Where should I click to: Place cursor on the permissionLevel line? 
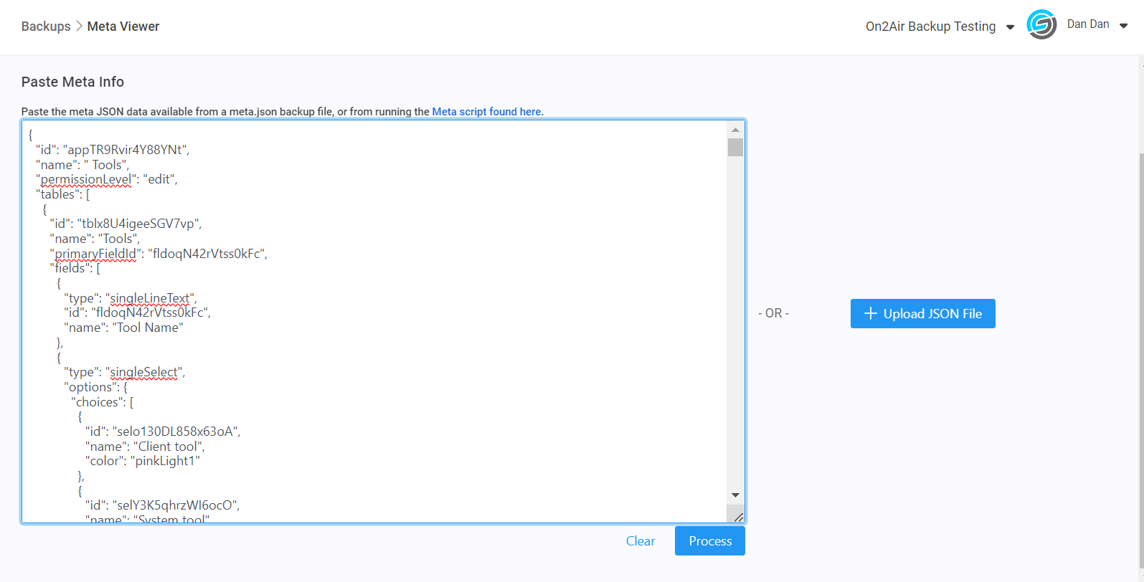click(108, 179)
